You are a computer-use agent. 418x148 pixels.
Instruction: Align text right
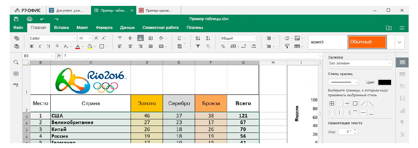coord(140,46)
